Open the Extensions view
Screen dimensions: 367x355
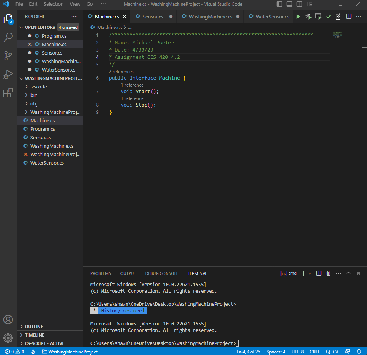coord(8,93)
